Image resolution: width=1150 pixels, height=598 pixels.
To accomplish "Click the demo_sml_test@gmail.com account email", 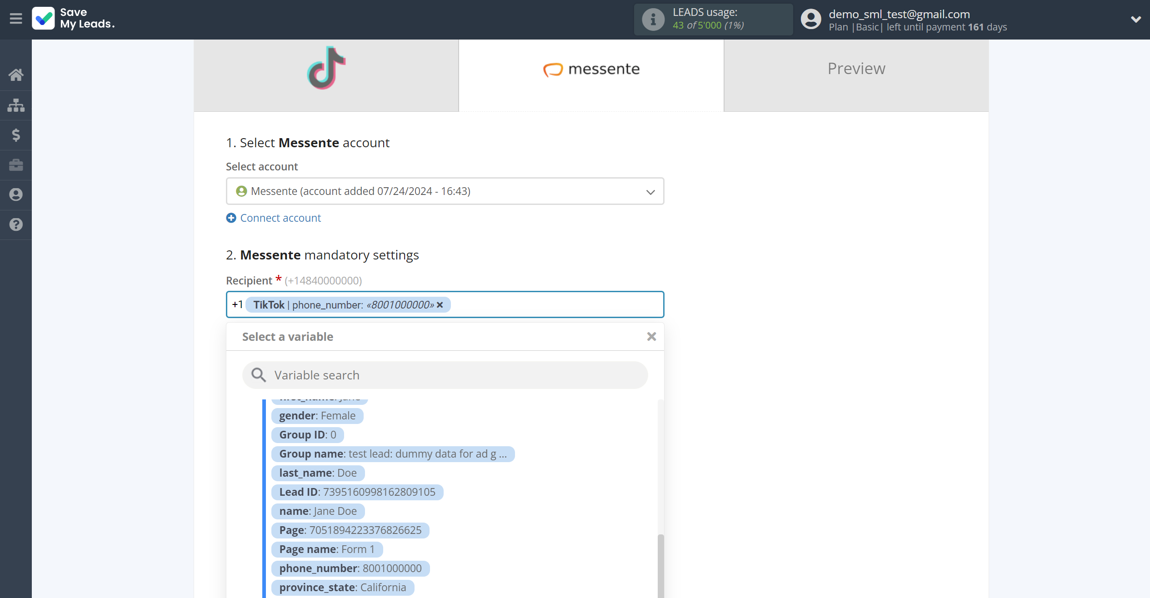I will 899,14.
